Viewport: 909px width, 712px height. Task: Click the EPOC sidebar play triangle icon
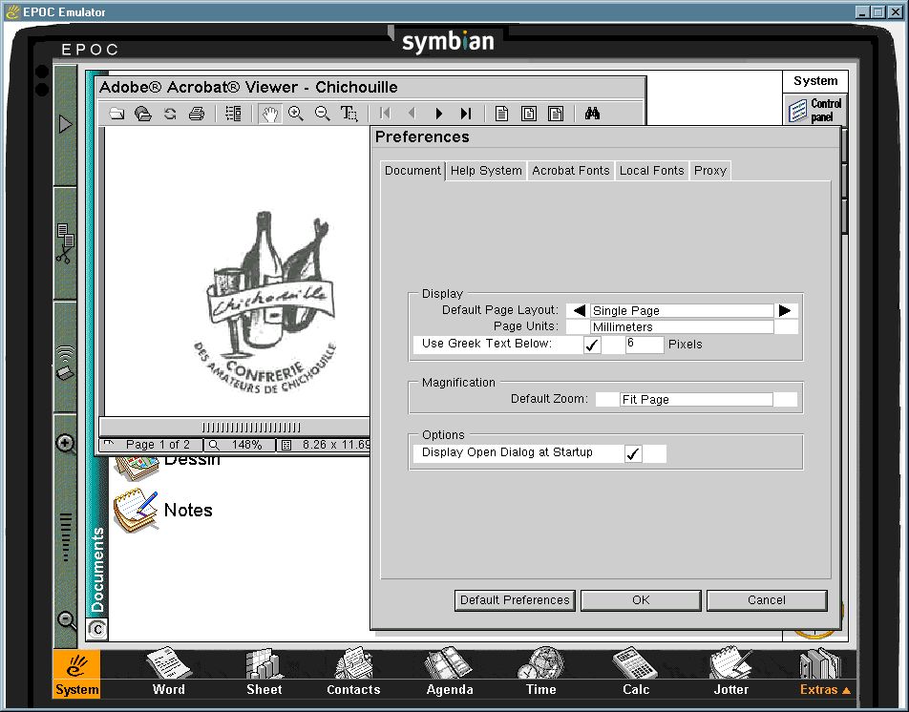click(x=66, y=124)
